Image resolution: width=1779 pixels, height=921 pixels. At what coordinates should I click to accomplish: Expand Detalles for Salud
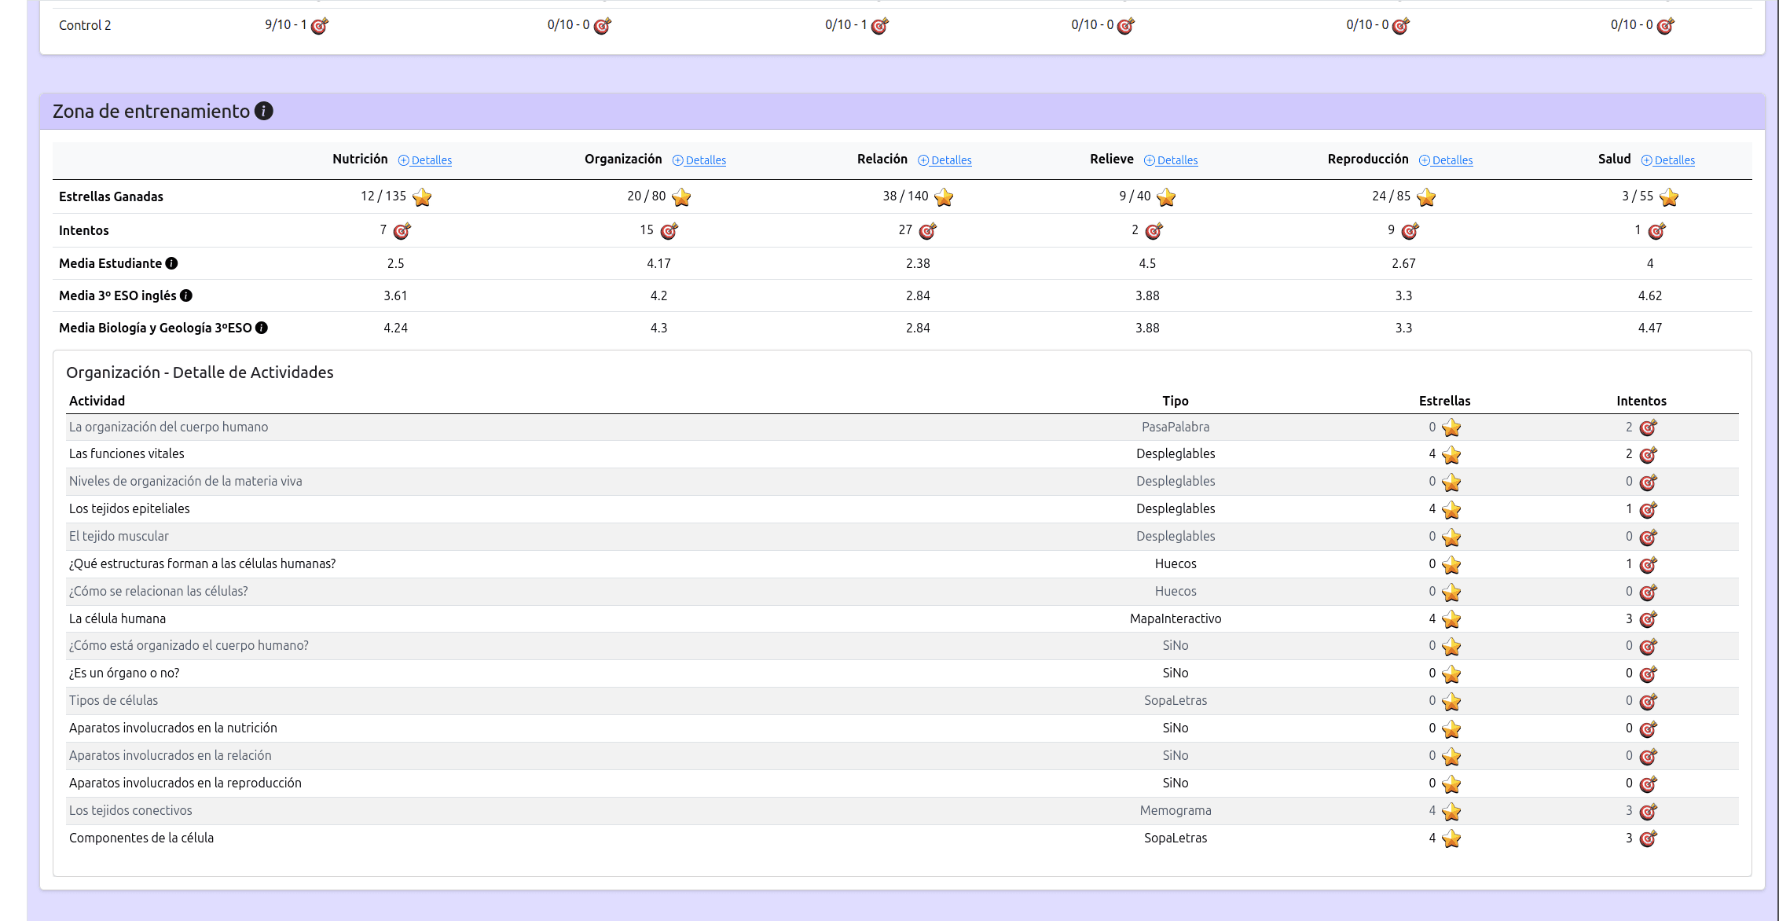pos(1668,160)
